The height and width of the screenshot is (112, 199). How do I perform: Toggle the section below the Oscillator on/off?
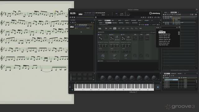[98, 61]
